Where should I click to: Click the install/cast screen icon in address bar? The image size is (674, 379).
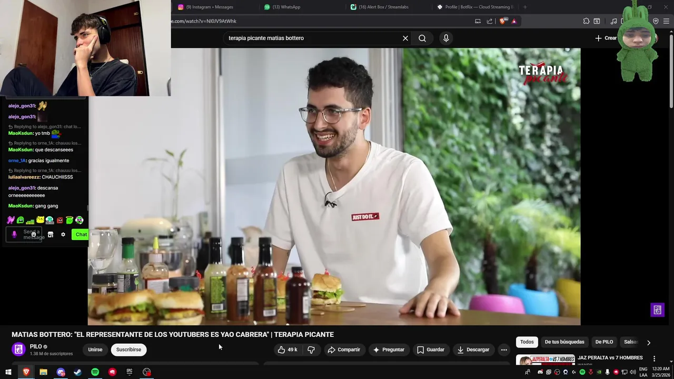[478, 21]
